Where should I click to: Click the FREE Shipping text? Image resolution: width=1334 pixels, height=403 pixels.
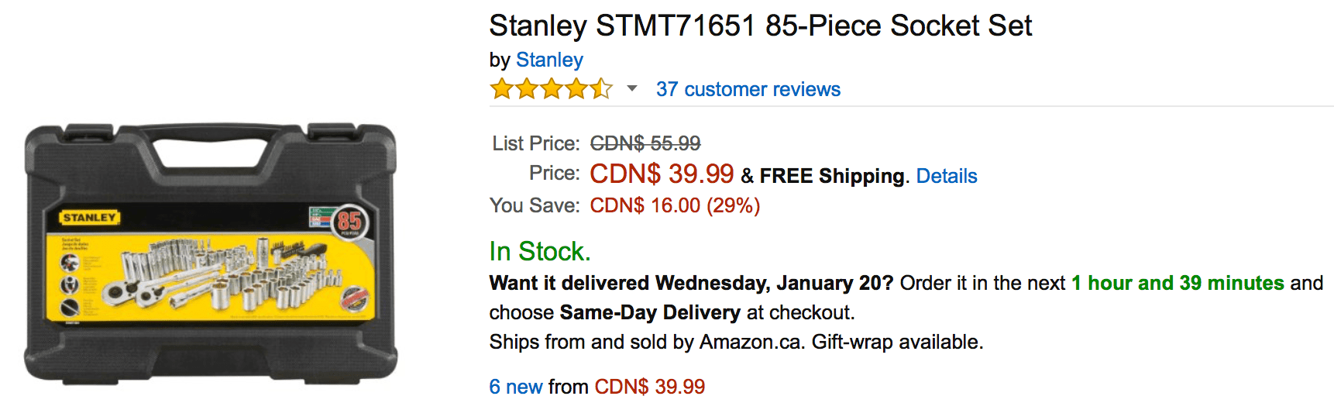[831, 176]
